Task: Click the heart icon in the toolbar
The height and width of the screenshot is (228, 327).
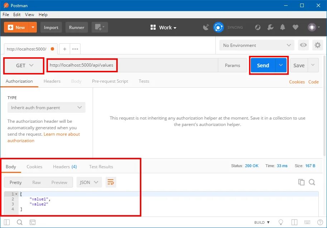Action: 295,27
